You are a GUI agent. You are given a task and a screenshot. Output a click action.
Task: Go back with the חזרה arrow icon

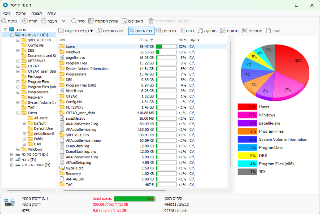(25, 21)
